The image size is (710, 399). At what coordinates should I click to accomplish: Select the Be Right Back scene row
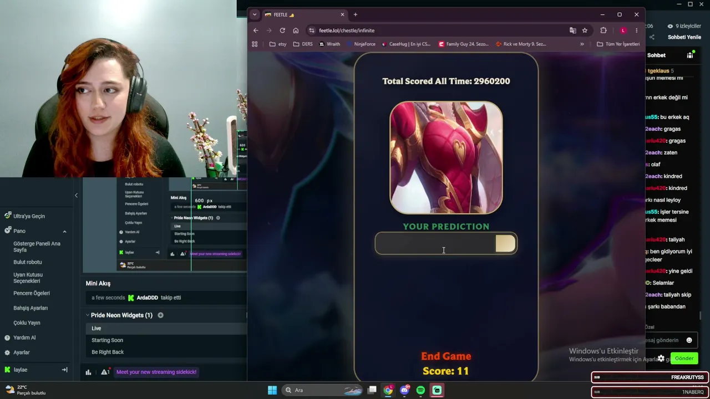[x=165, y=352]
